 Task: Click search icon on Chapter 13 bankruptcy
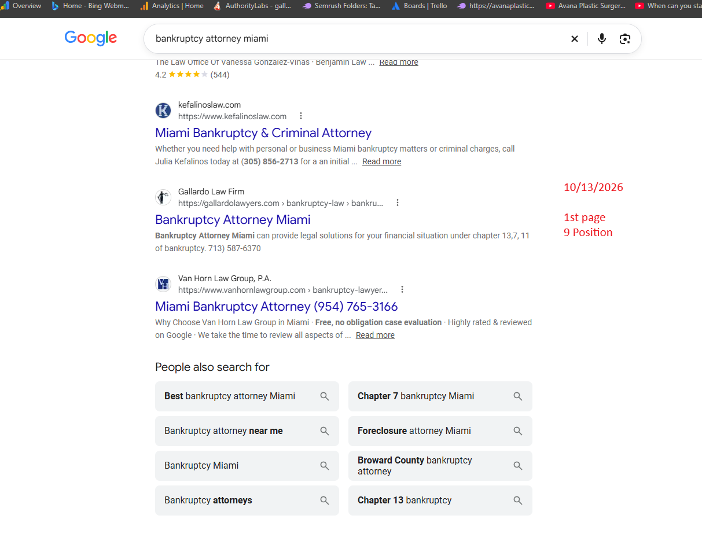point(518,500)
